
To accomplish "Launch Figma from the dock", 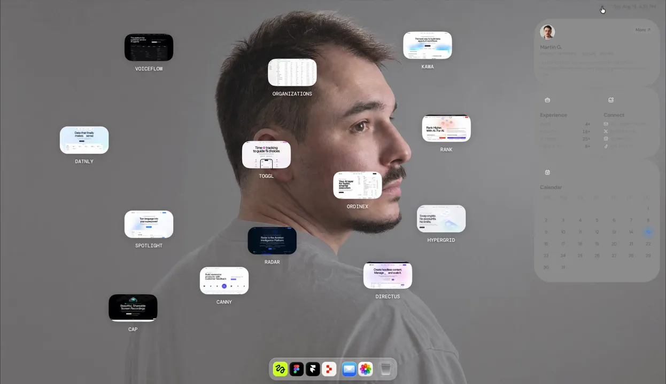I will [297, 369].
